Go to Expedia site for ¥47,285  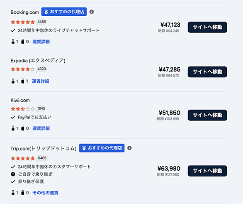click(207, 72)
